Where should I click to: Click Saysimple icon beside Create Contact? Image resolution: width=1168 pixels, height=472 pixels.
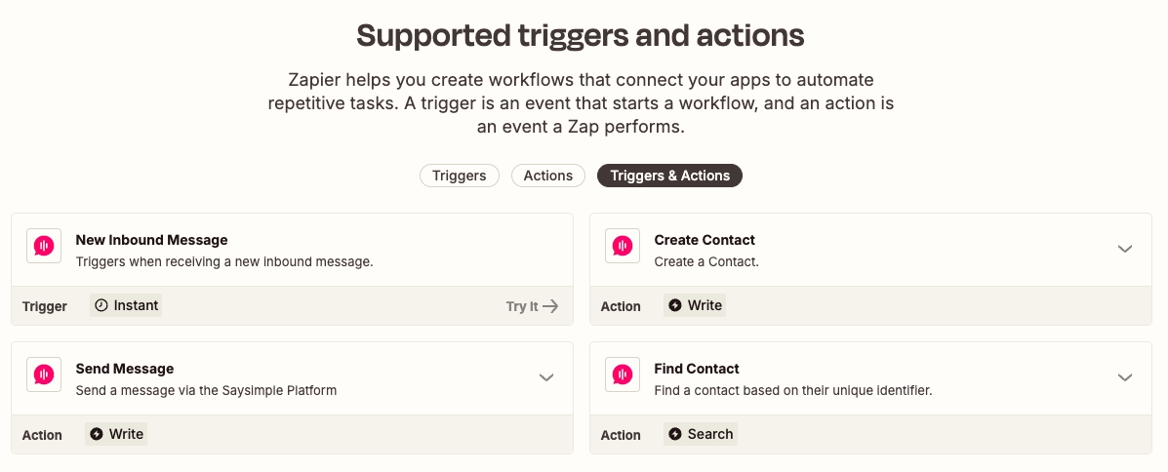(x=622, y=246)
